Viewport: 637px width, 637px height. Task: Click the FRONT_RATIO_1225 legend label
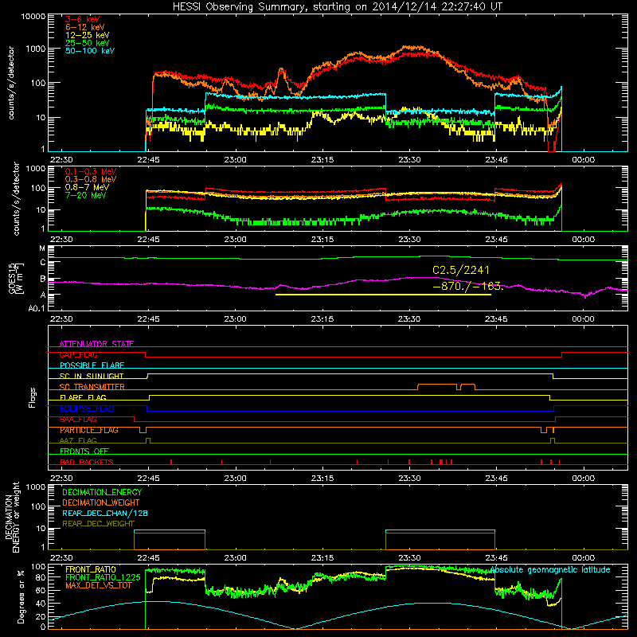tap(103, 577)
